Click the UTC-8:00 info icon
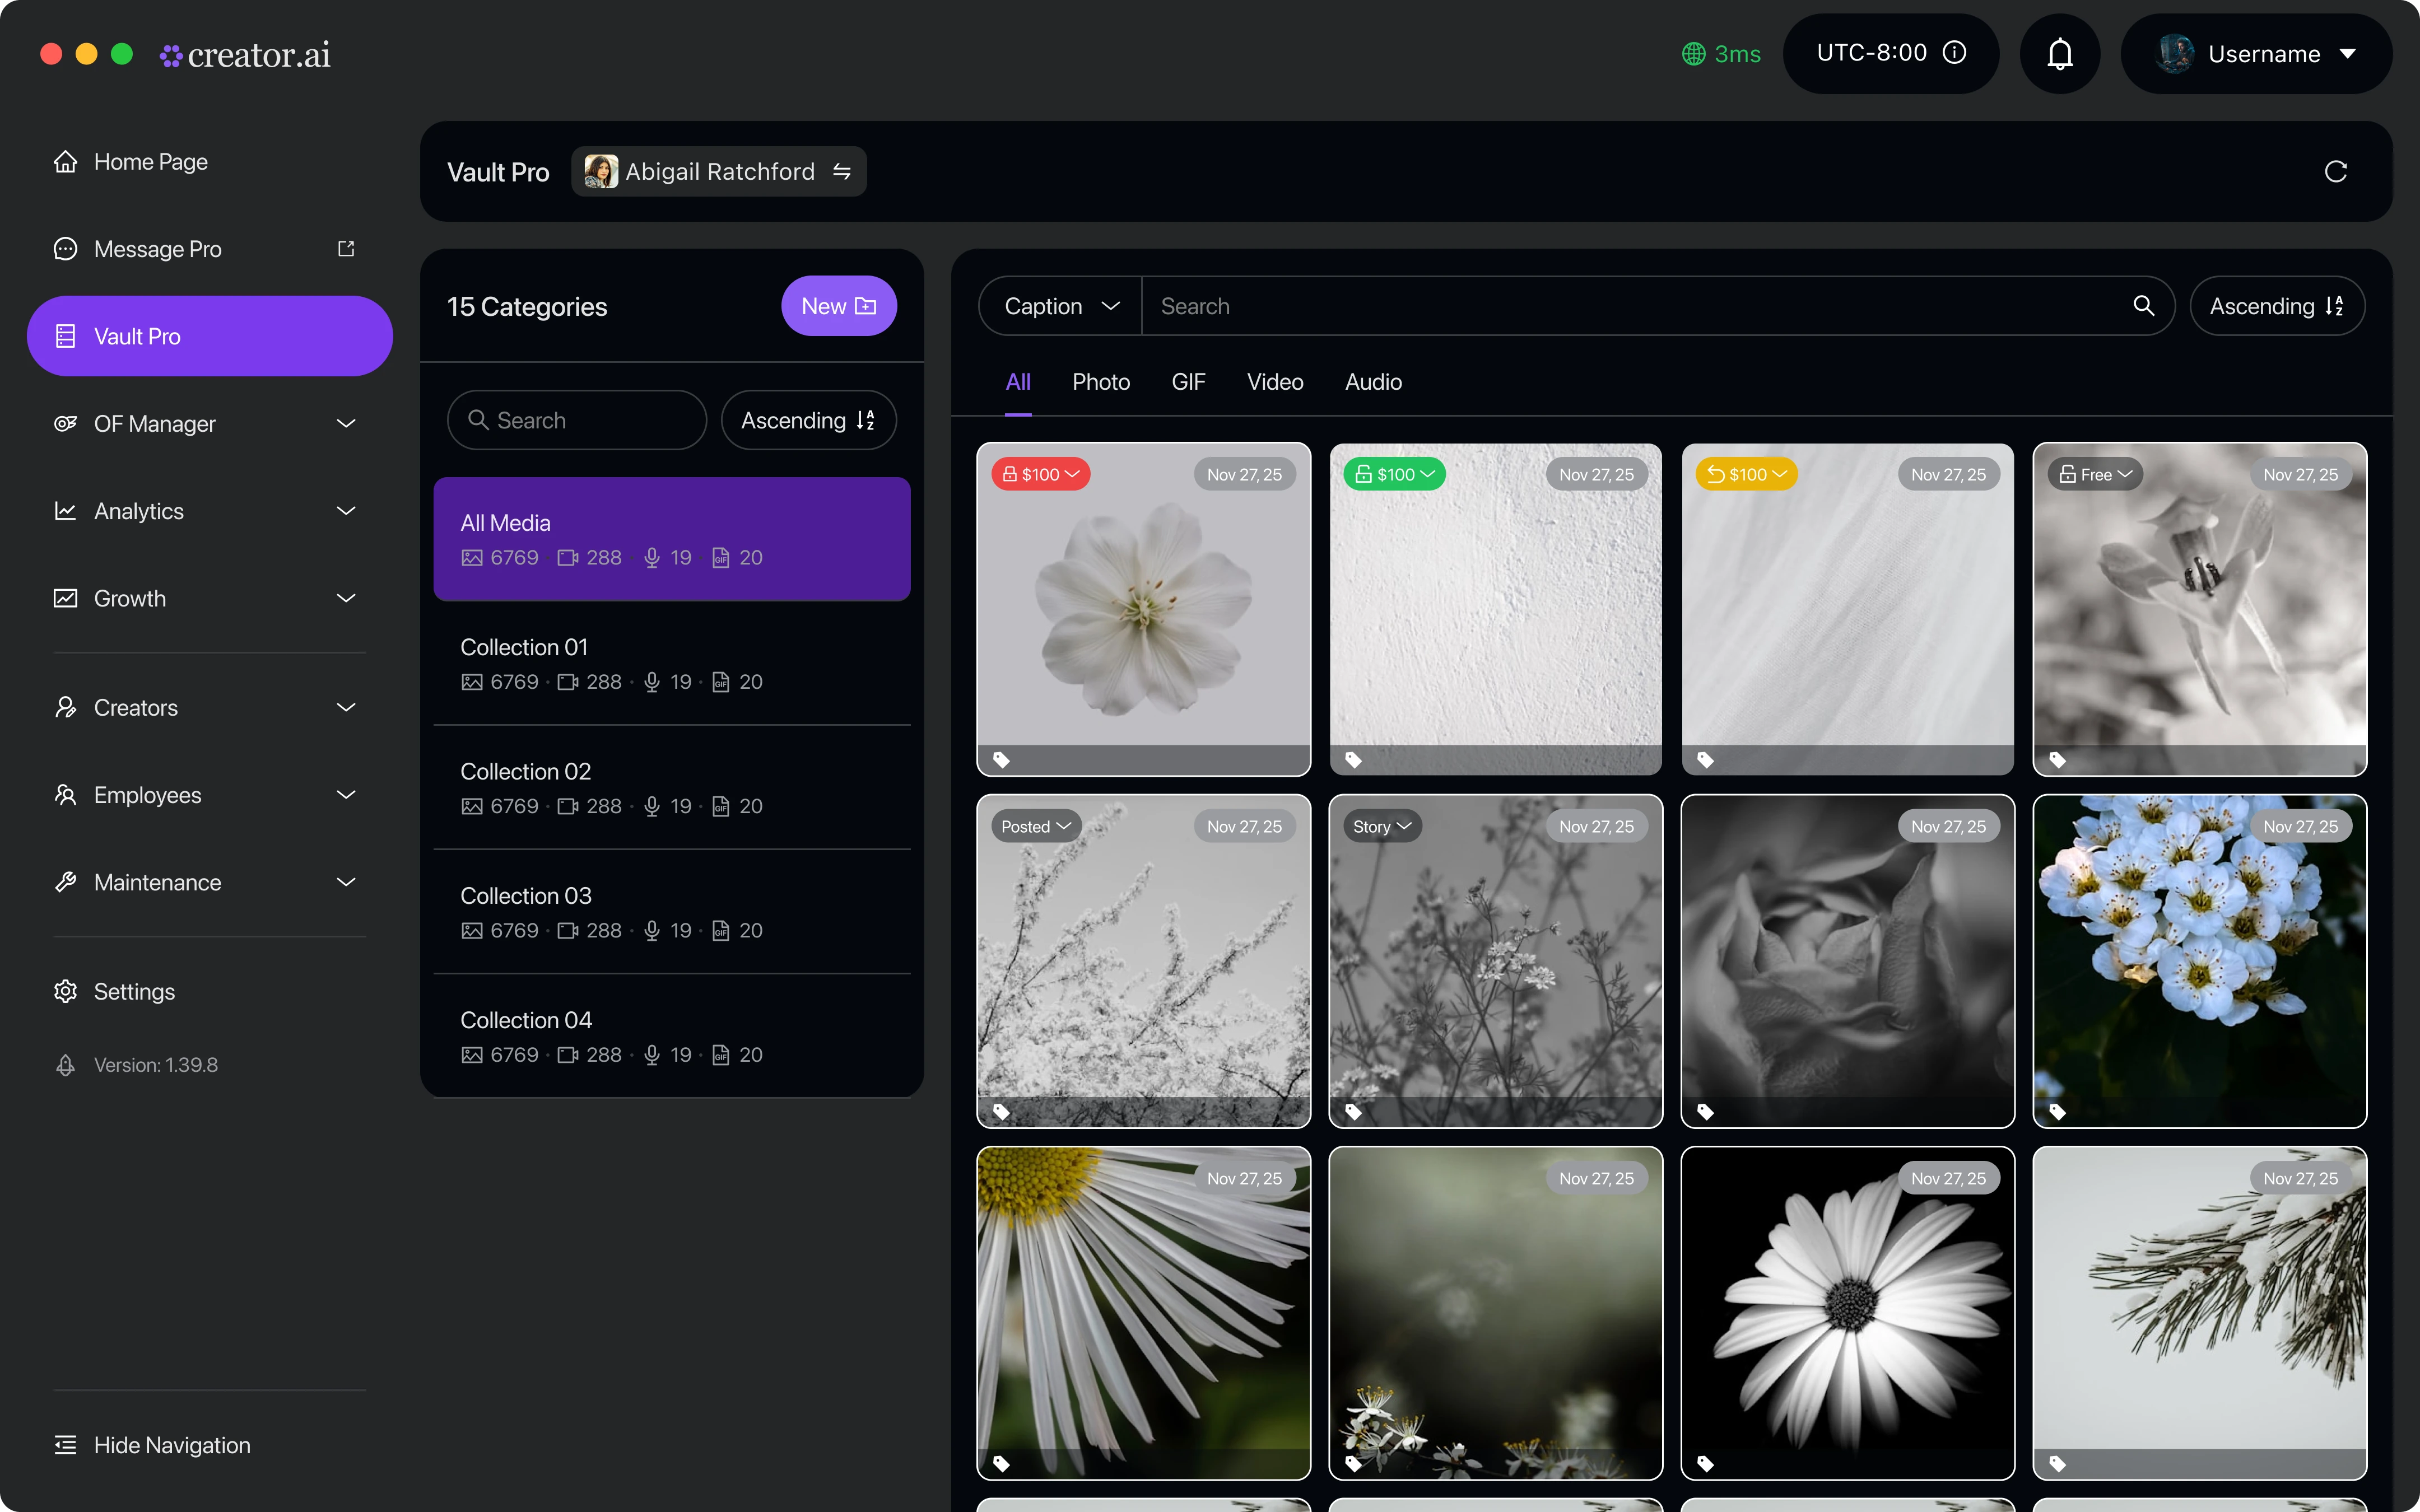Viewport: 2420px width, 1512px height. click(x=1954, y=53)
